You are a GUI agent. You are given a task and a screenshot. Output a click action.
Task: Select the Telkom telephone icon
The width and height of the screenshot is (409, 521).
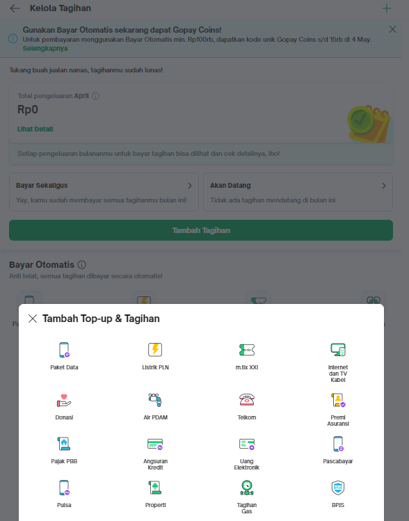tap(246, 400)
